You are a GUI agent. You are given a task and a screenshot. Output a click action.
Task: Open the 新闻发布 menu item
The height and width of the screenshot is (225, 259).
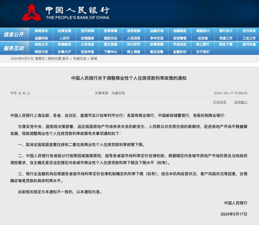tap(41, 31)
